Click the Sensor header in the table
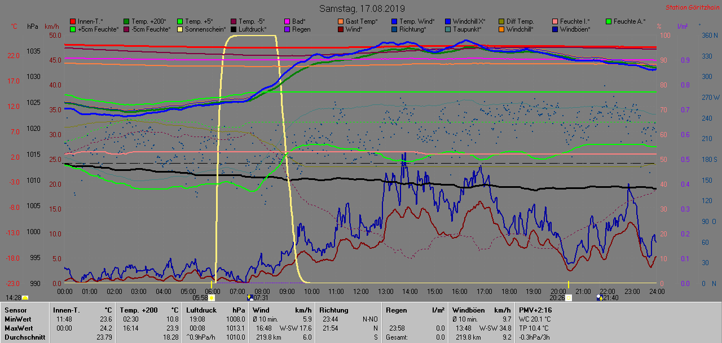Image resolution: width=722 pixels, height=343 pixels. pyautogui.click(x=15, y=310)
